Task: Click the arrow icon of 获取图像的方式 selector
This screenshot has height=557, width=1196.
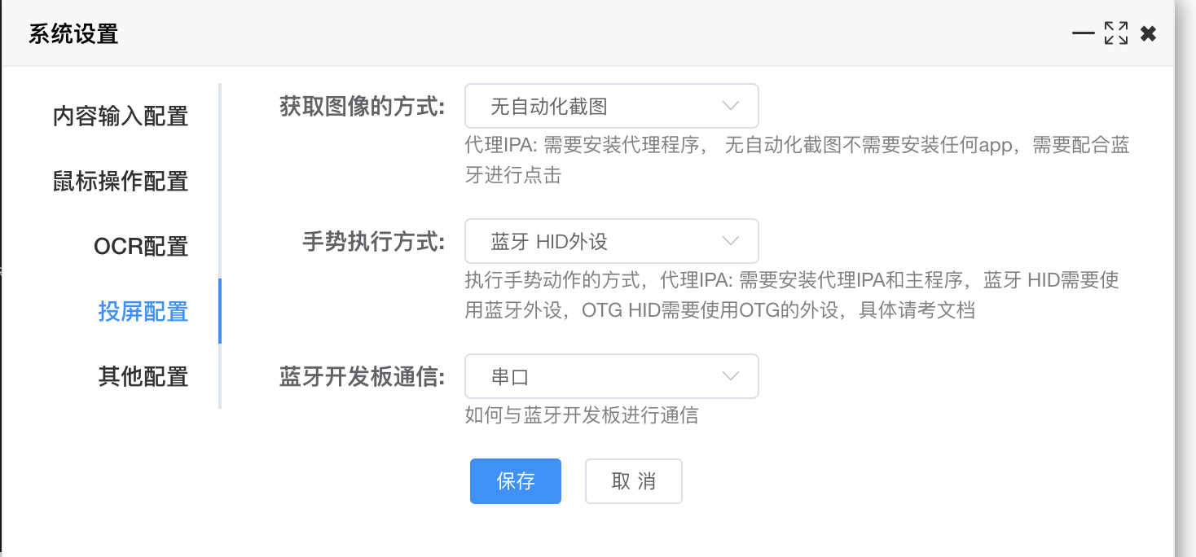Action: click(x=730, y=106)
